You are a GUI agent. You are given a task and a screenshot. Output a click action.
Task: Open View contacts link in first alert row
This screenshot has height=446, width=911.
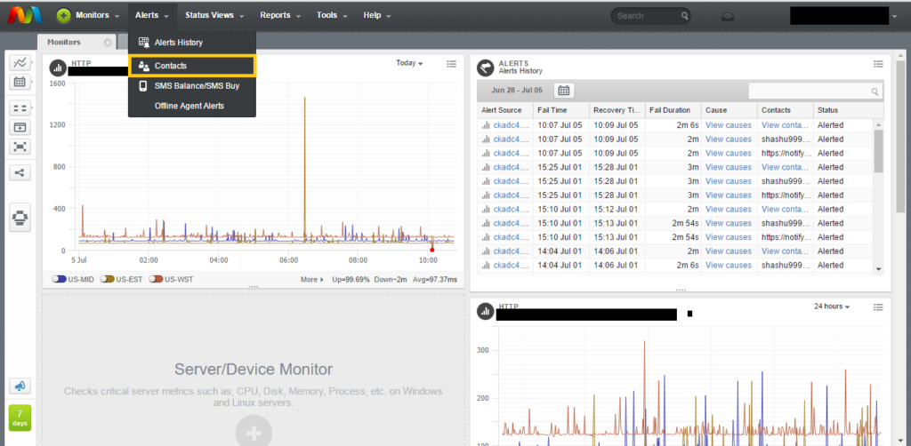[x=786, y=125]
